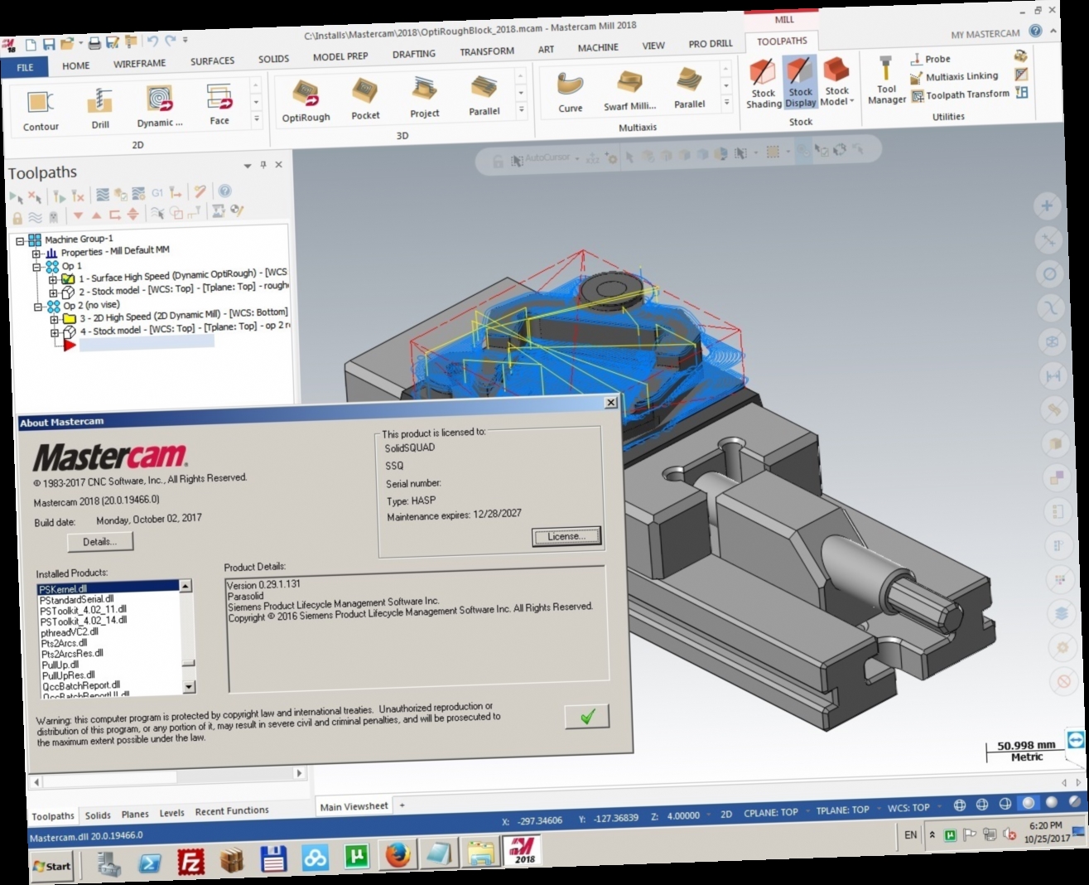Viewport: 1089px width, 885px height.
Task: Open Firefox from the Windows taskbar
Action: pyautogui.click(x=398, y=855)
